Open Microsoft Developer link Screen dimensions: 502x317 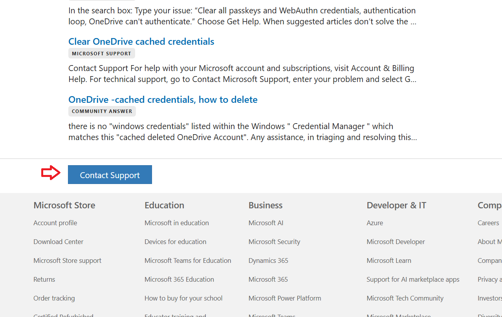[x=396, y=242]
